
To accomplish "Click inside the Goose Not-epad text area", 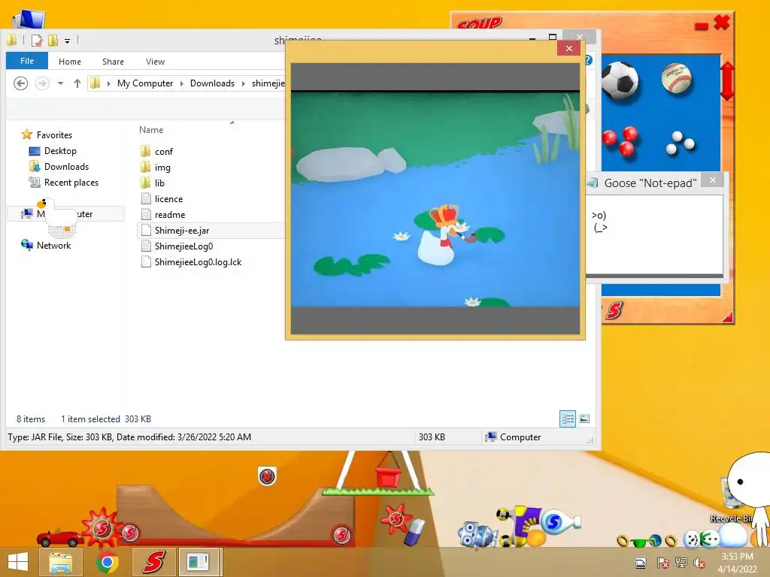I will pyautogui.click(x=654, y=234).
